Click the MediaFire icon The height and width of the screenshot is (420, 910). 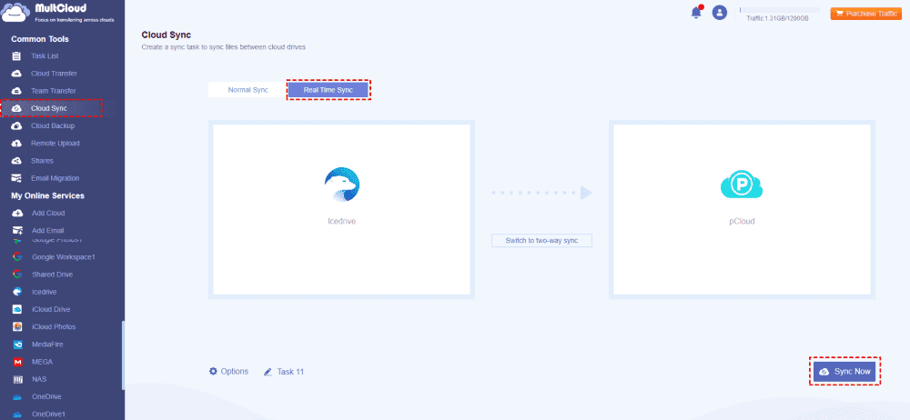tap(18, 345)
